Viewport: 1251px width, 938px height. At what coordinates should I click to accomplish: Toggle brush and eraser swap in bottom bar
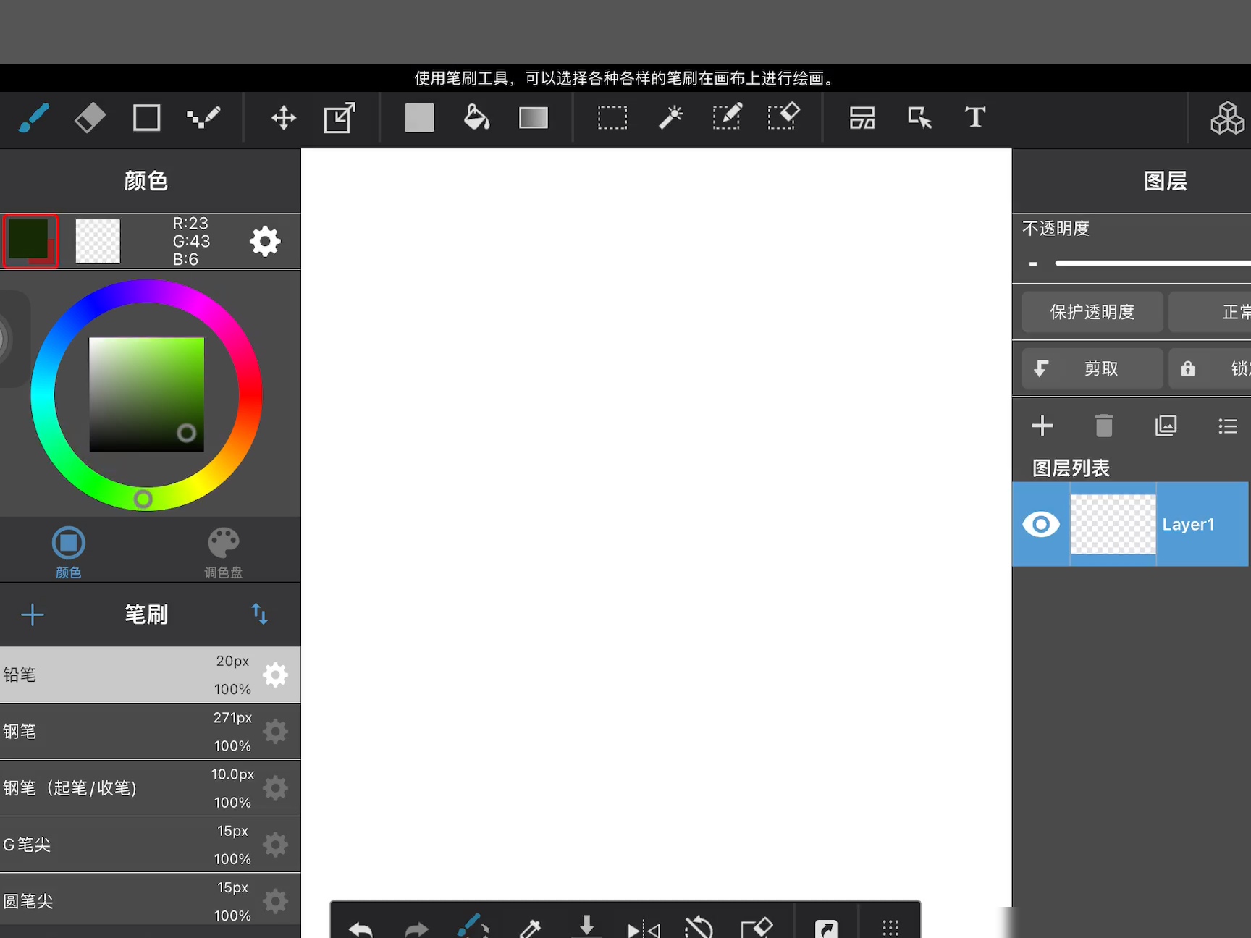tap(473, 926)
